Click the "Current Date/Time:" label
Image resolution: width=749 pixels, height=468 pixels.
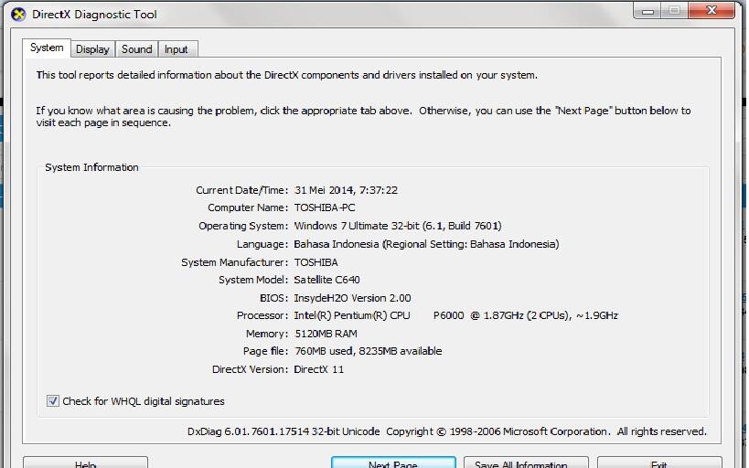(241, 190)
